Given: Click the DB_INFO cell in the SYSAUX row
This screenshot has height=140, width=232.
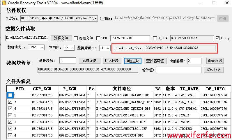Looking at the screenshot, I should (x=215, y=115).
